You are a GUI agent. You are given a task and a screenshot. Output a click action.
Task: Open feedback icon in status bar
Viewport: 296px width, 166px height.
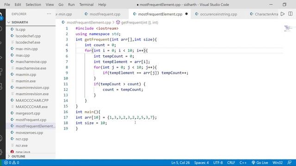click(290, 163)
